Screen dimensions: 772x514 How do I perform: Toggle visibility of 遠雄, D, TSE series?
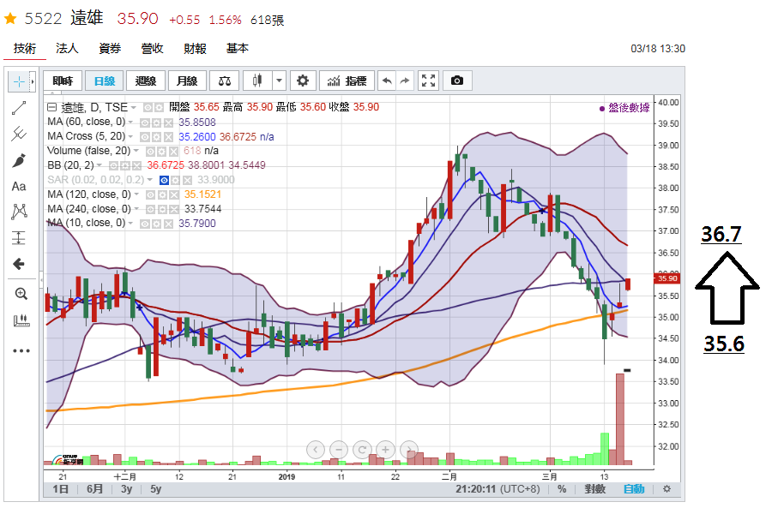click(x=148, y=108)
